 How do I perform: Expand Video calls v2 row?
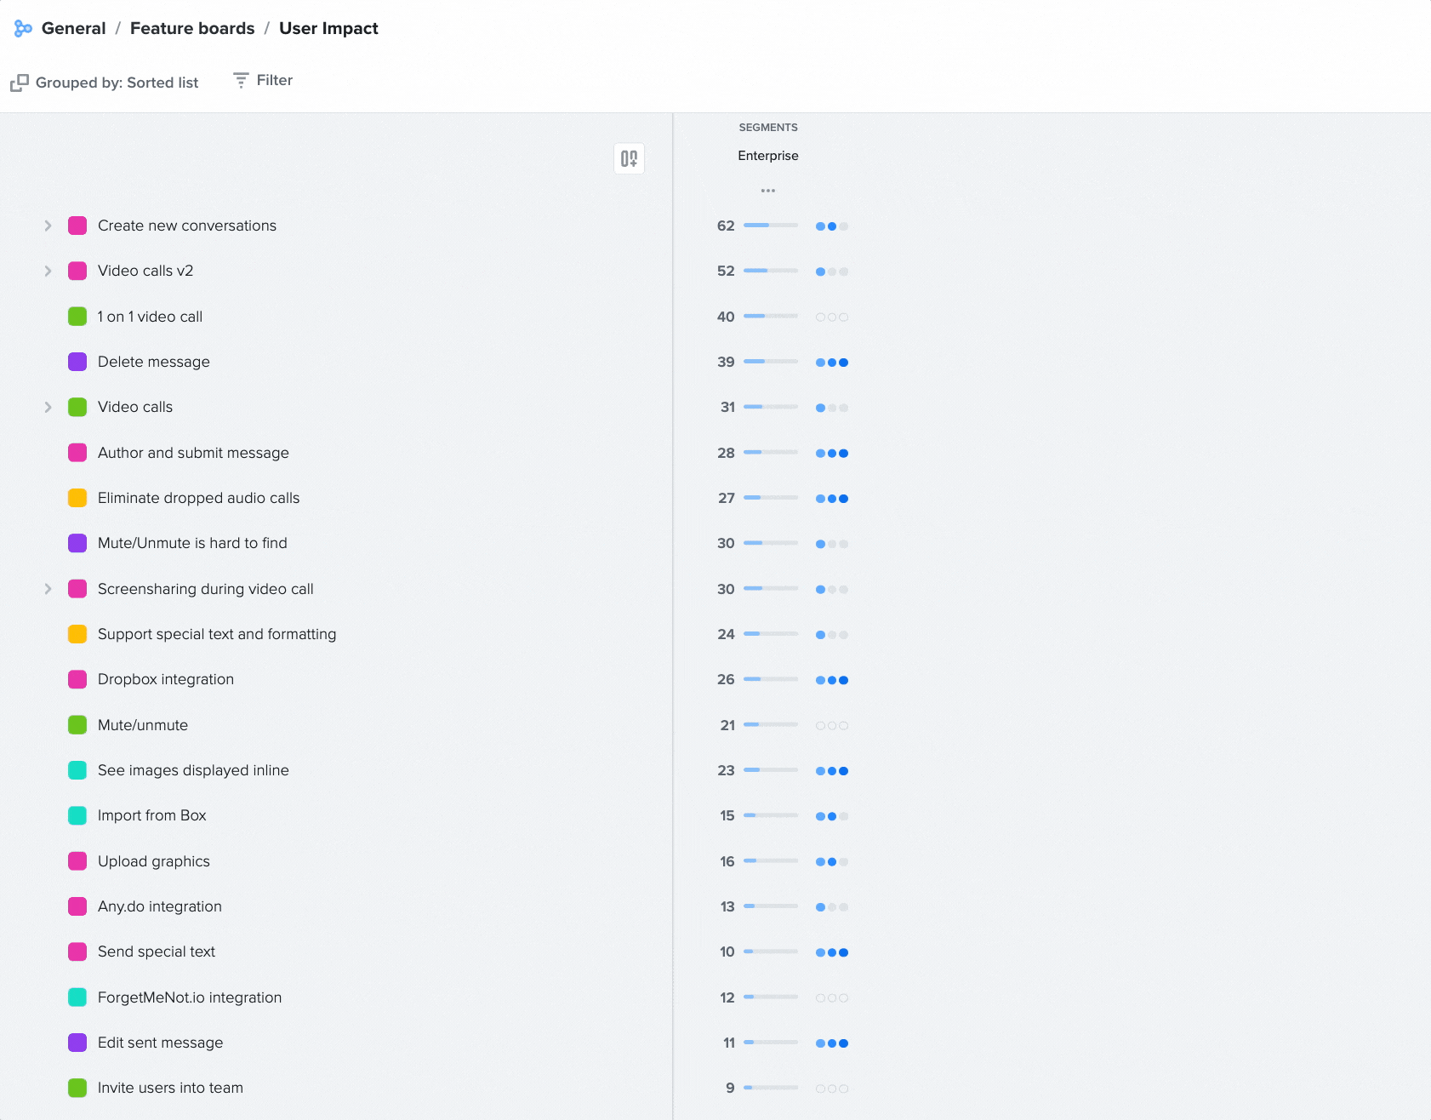point(48,271)
